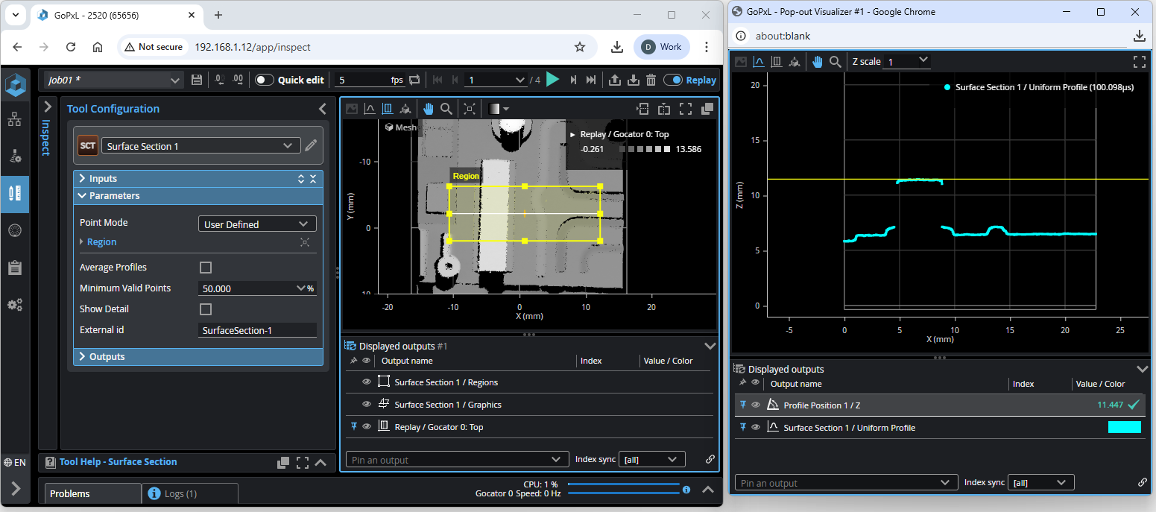
Task: Open the Z scale dropdown
Action: click(906, 61)
